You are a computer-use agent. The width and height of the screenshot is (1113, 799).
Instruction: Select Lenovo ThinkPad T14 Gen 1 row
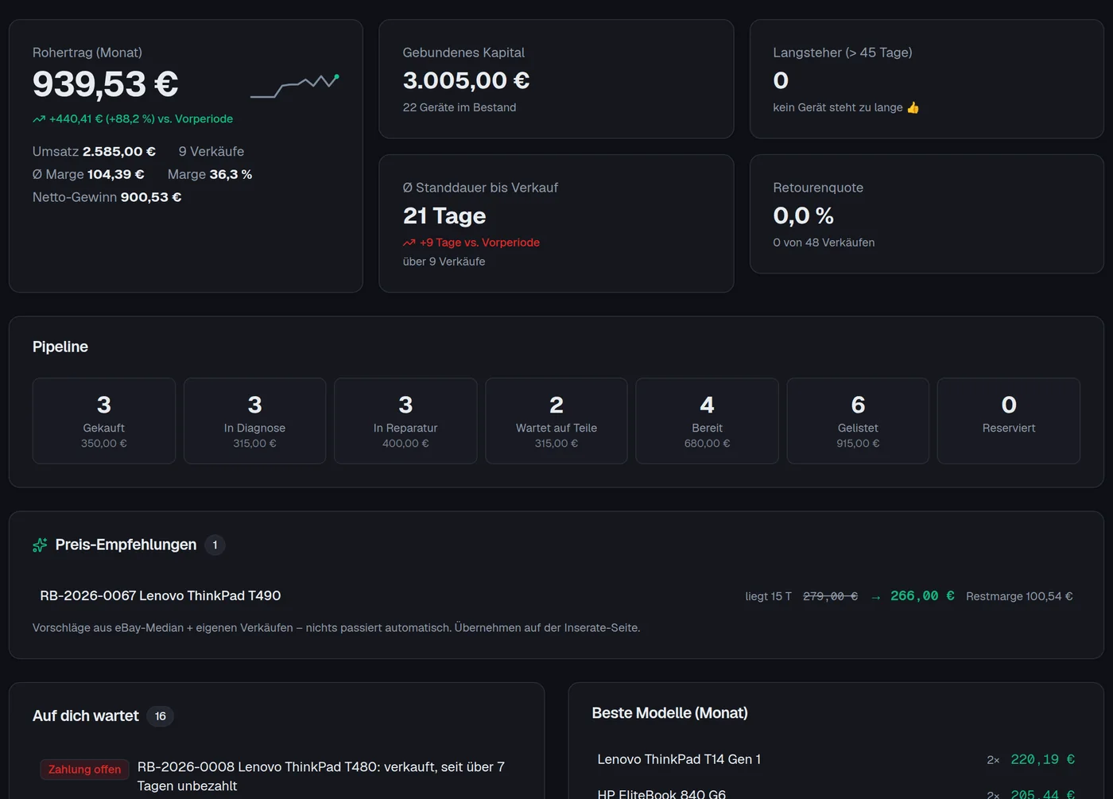pos(836,759)
